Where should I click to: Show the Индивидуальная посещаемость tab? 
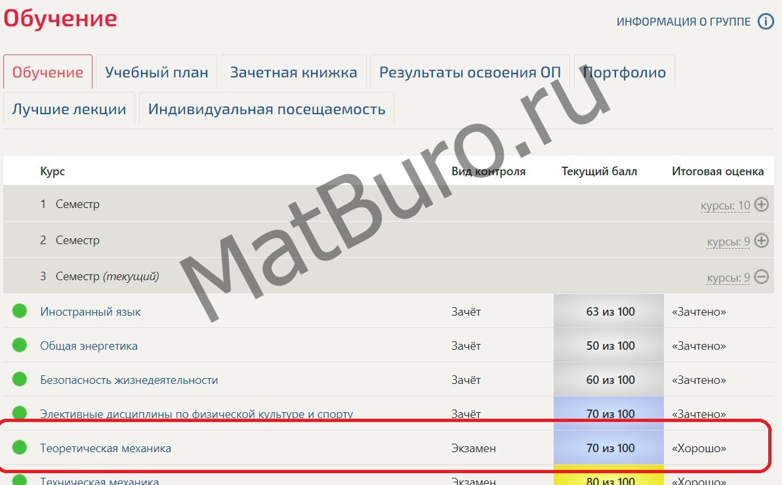(x=266, y=109)
